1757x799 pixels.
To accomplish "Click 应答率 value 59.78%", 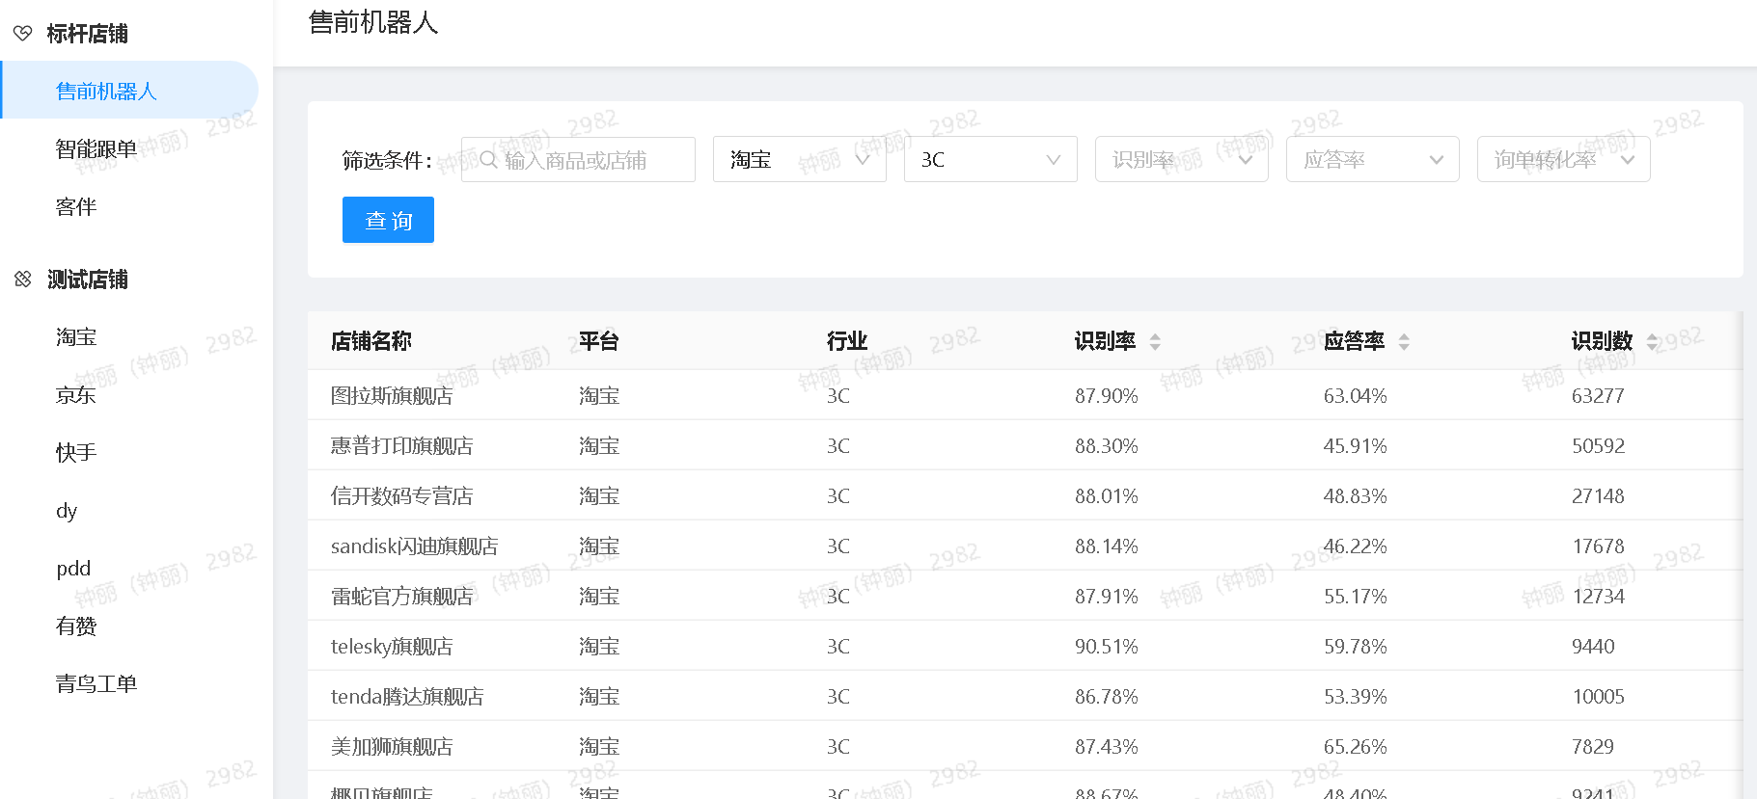I will tap(1356, 647).
